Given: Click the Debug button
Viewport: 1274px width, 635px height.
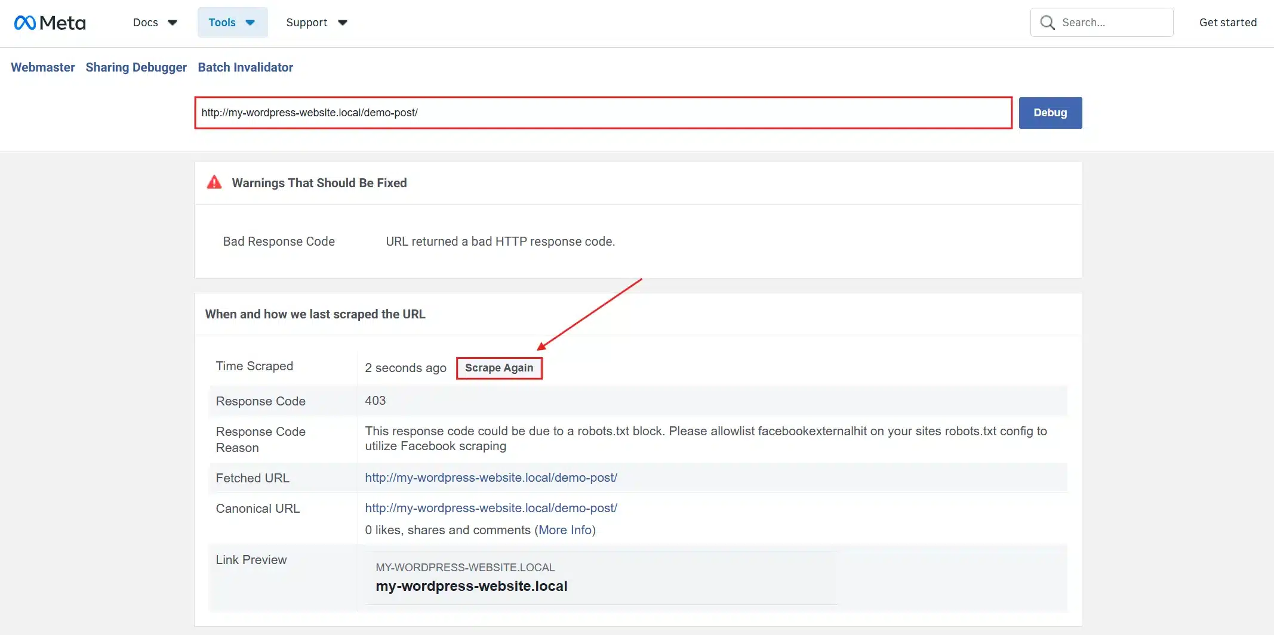Looking at the screenshot, I should [1050, 113].
